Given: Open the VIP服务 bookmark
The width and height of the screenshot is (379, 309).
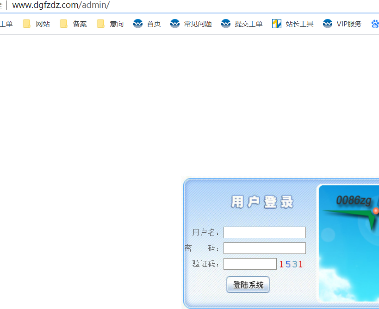Looking at the screenshot, I should [x=342, y=24].
